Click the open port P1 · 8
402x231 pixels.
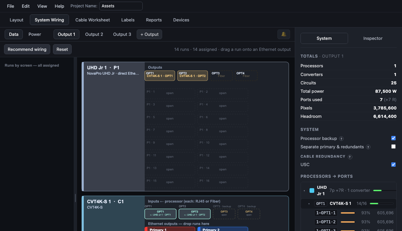[223, 131]
